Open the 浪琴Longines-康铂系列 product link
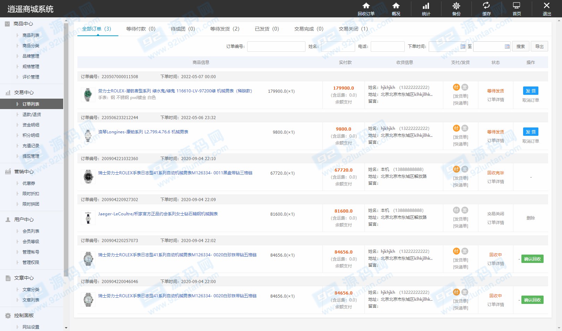Viewport: 562px width, 331px height. [x=143, y=132]
